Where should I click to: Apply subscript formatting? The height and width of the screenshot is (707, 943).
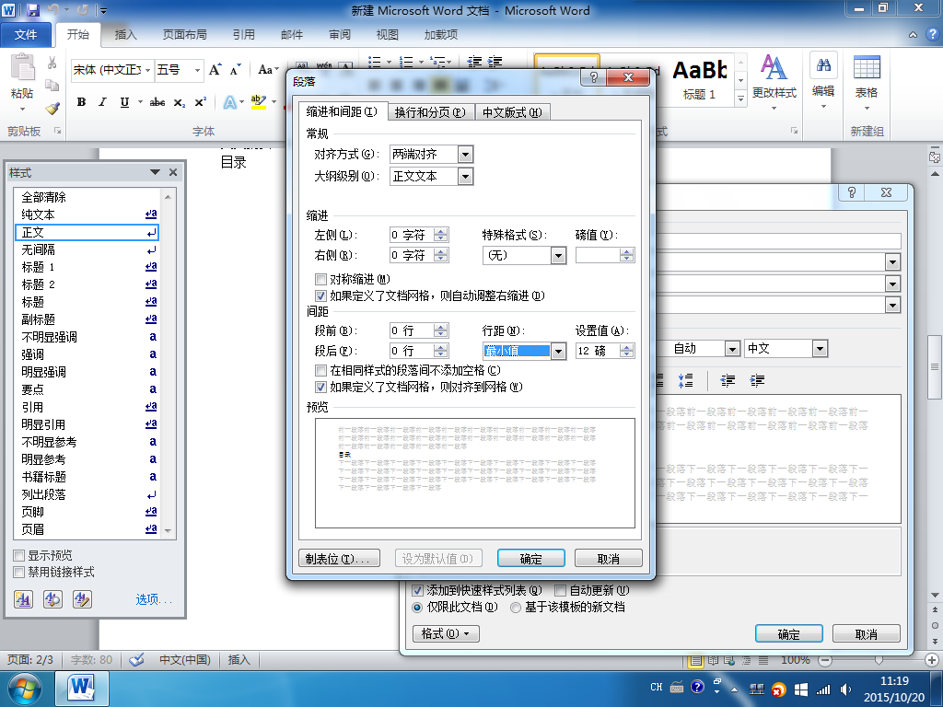click(180, 102)
